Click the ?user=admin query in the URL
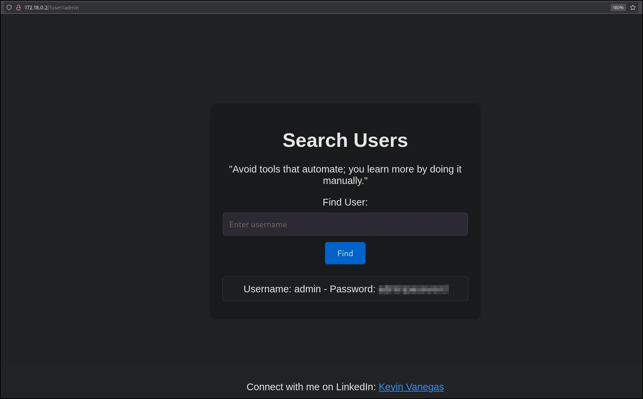Image resolution: width=643 pixels, height=399 pixels. [63, 7]
